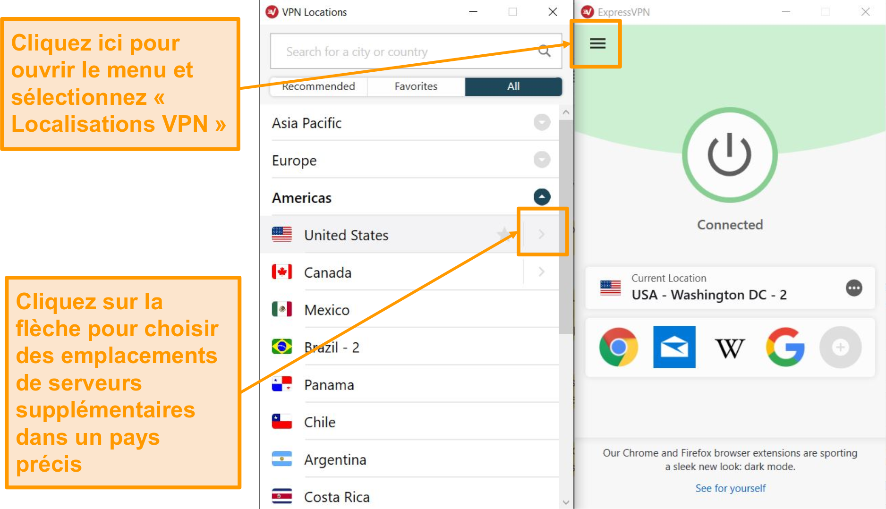Image resolution: width=886 pixels, height=509 pixels.
Task: Click the USA flag in Current Location
Action: [610, 288]
